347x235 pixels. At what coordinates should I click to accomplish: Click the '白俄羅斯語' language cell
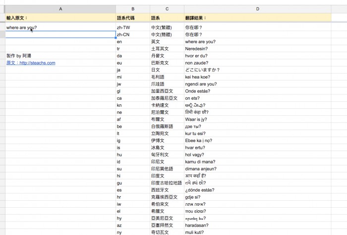pos(167,126)
